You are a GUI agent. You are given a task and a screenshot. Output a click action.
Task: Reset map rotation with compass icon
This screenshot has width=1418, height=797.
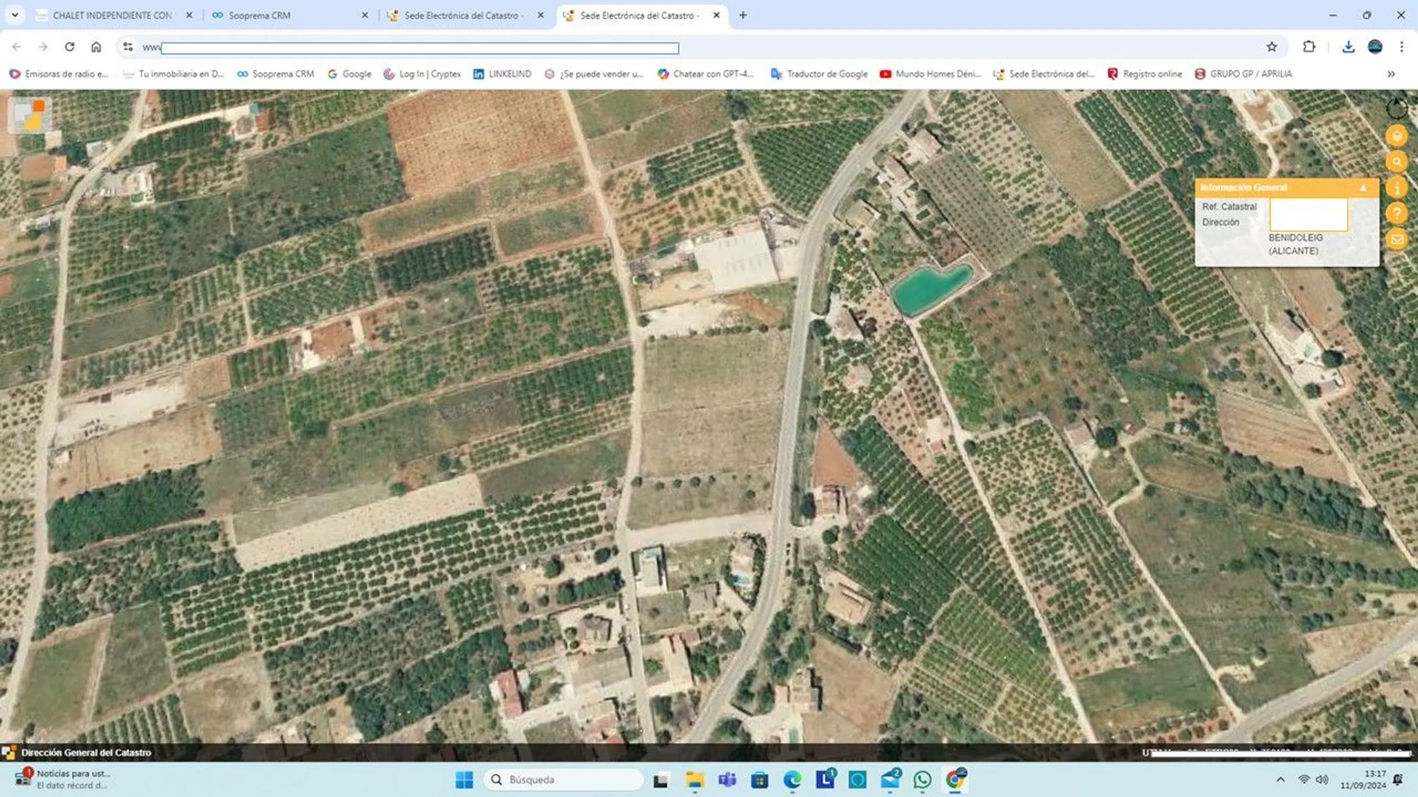[1397, 109]
